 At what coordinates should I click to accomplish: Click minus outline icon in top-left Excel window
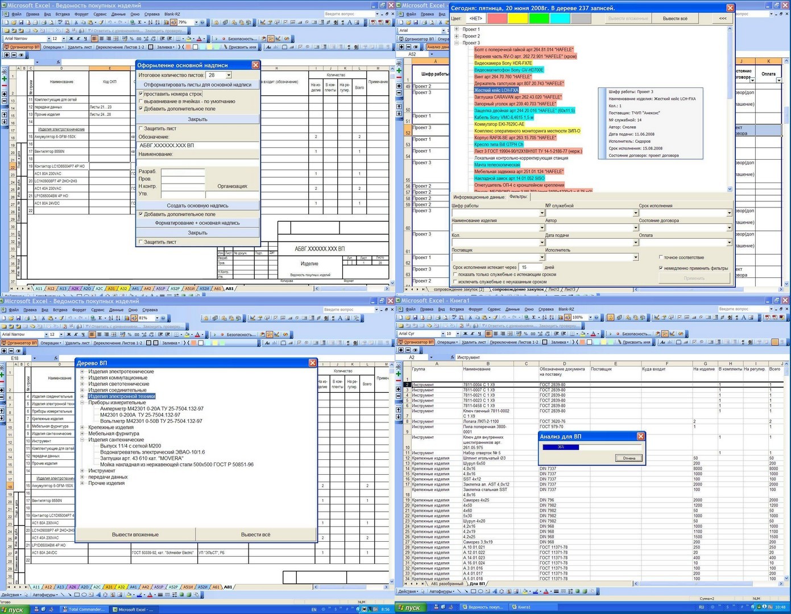(x=14, y=55)
